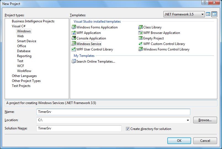Select the WPF Application template icon
Viewport: 222px width, 149px height.
click(74, 33)
